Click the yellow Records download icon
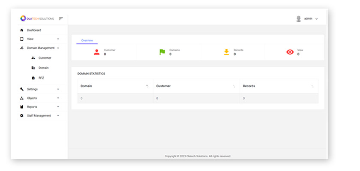This screenshot has width=360, height=171. click(226, 52)
